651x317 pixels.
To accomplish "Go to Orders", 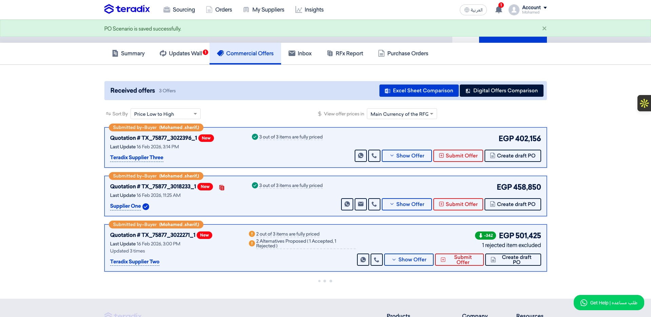I will [x=219, y=10].
